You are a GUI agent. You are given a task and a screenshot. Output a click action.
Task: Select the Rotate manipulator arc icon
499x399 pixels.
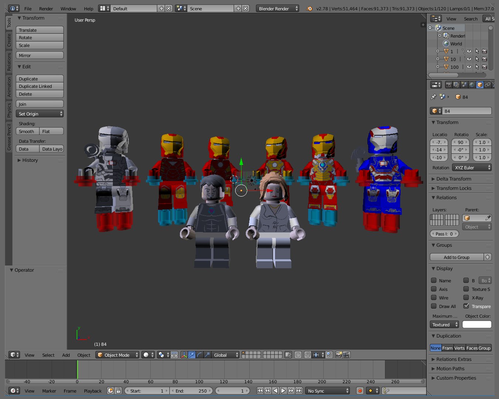click(200, 355)
